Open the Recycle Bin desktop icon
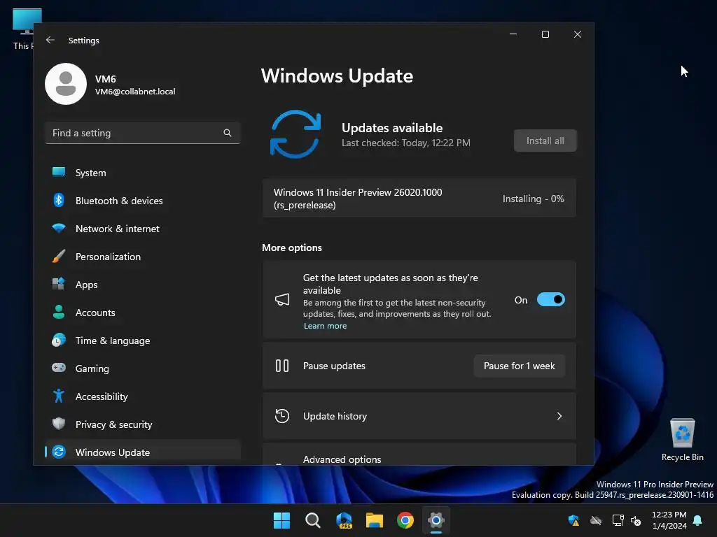 [x=682, y=440]
